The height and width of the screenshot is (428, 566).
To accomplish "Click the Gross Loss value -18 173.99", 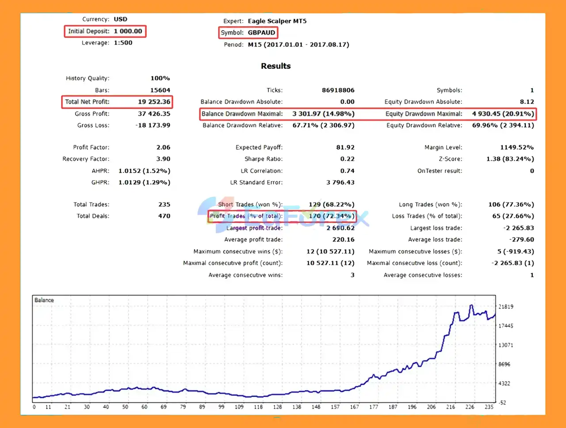I will [x=153, y=125].
